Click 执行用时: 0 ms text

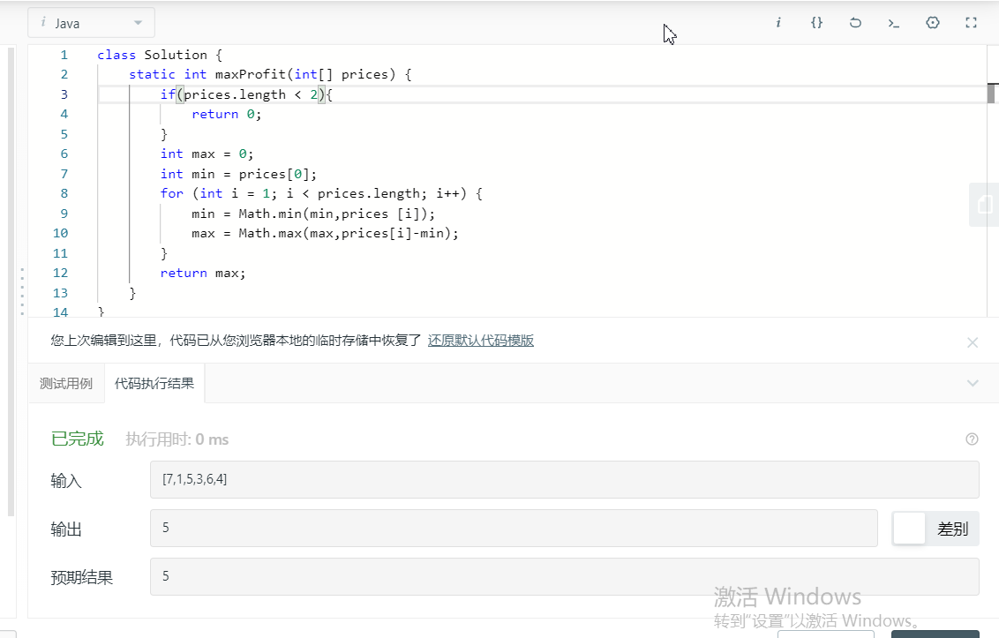pyautogui.click(x=177, y=439)
